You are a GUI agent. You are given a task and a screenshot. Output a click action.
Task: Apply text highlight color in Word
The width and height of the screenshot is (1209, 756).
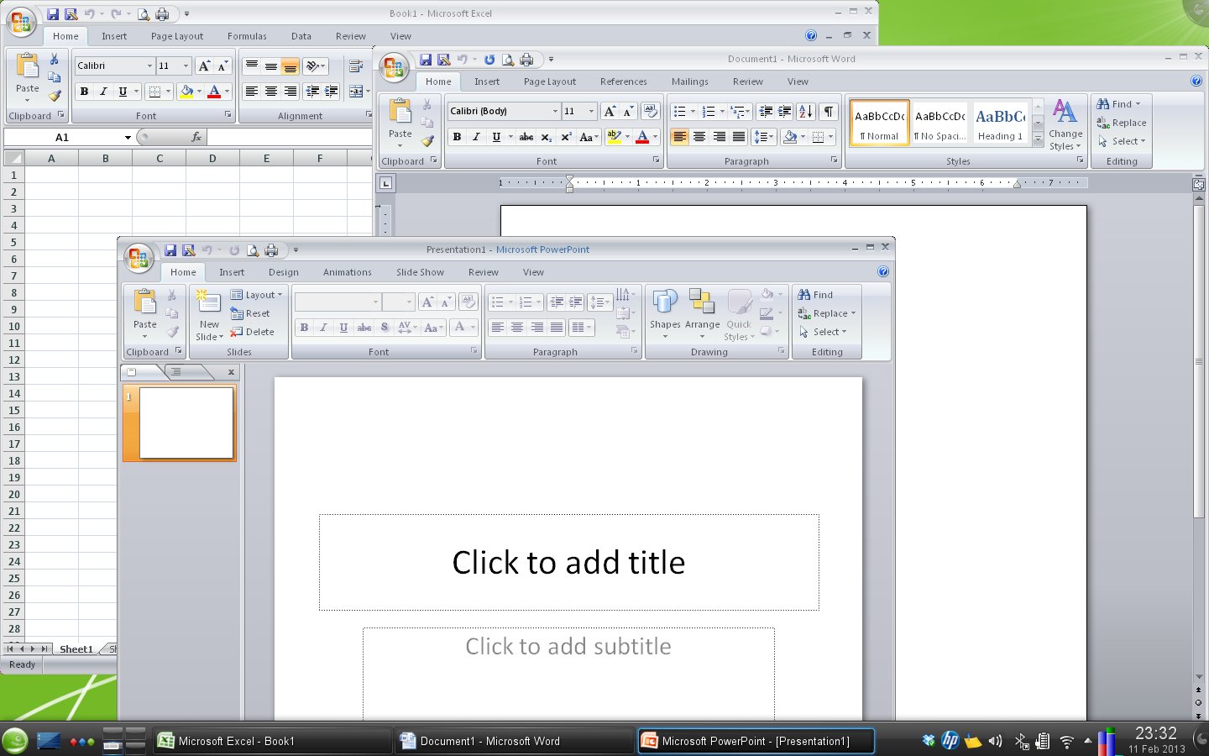point(615,137)
